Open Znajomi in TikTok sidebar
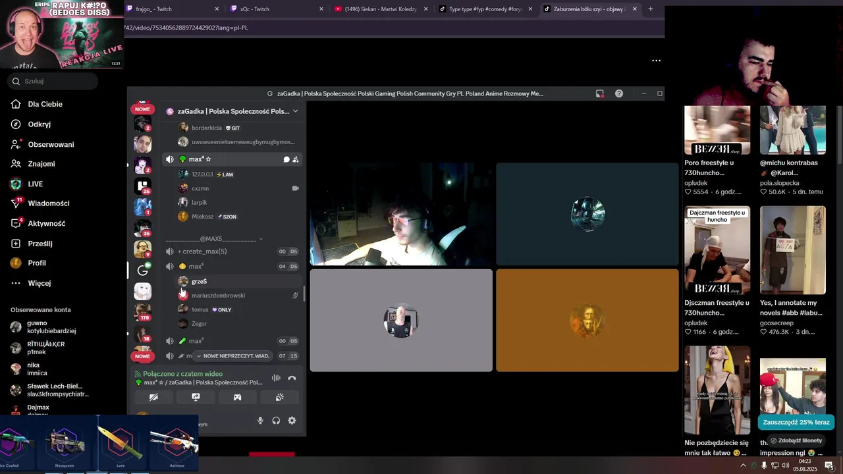 [41, 164]
